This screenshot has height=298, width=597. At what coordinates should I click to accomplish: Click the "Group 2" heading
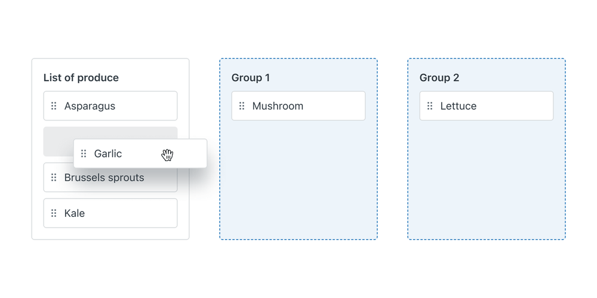click(x=439, y=77)
